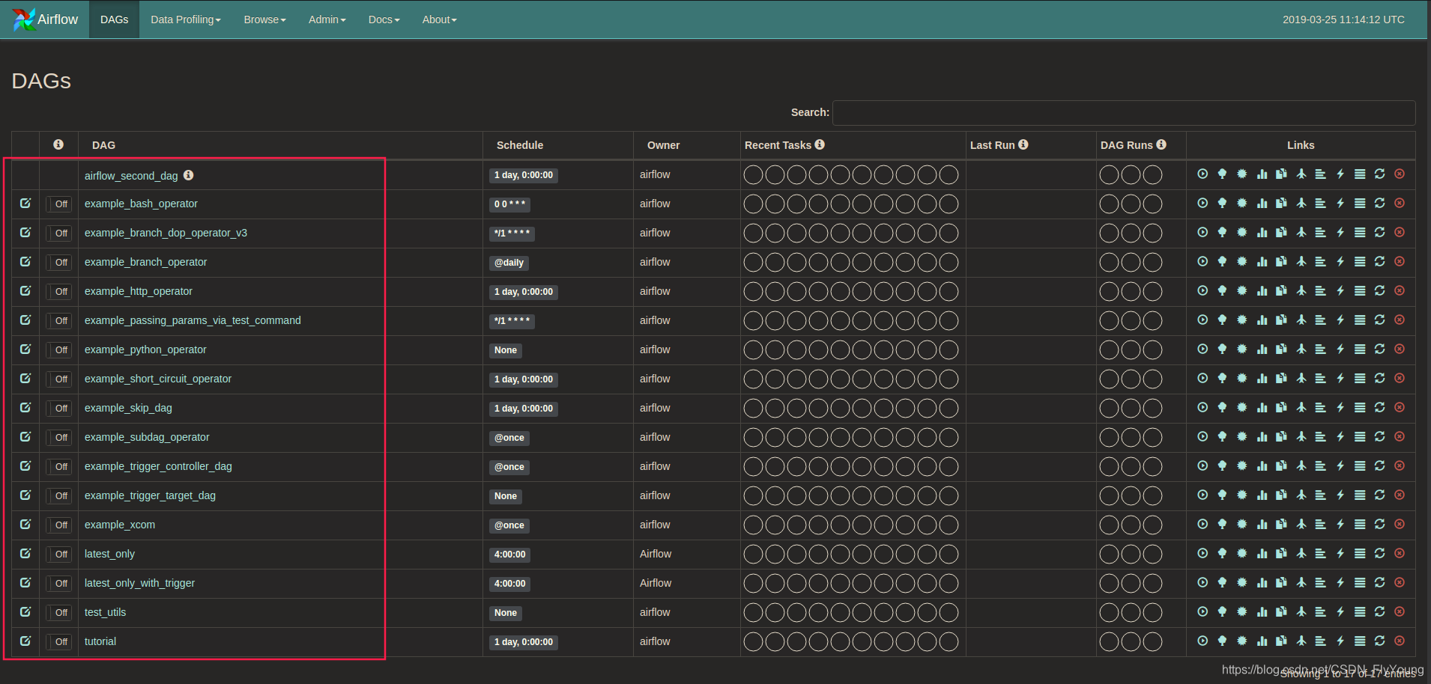The image size is (1431, 684).
Task: Expand the Browse dropdown menu
Action: pos(264,19)
